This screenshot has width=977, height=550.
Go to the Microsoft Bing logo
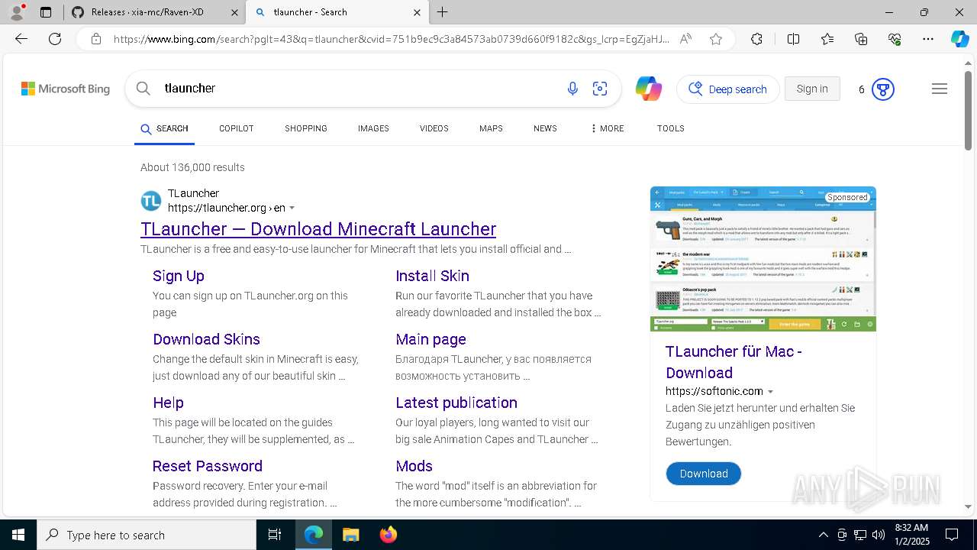(x=66, y=89)
